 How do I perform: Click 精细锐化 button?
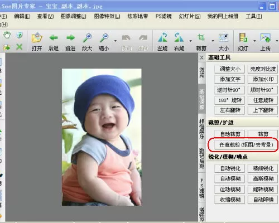coord(263,168)
